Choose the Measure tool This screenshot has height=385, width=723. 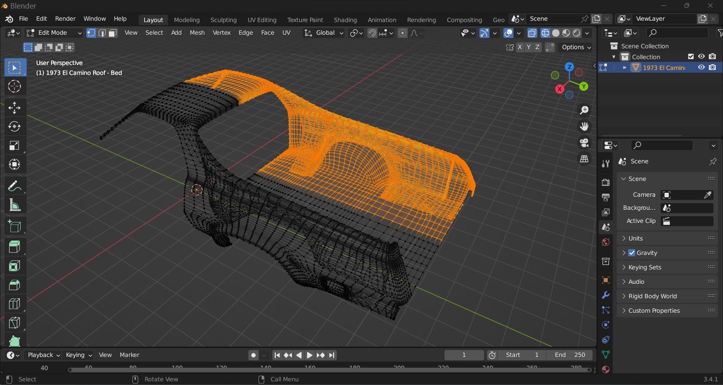tap(14, 205)
